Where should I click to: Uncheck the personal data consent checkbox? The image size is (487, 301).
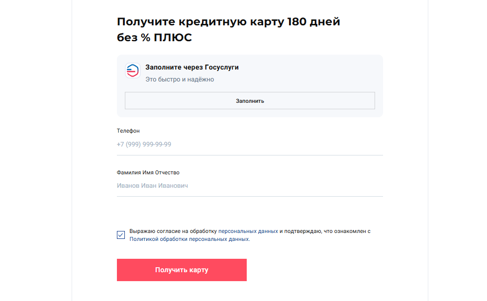[x=121, y=235]
